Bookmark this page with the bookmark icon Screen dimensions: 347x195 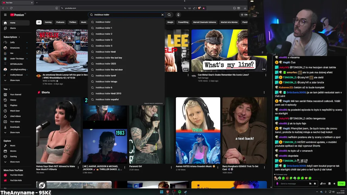click(x=57, y=8)
